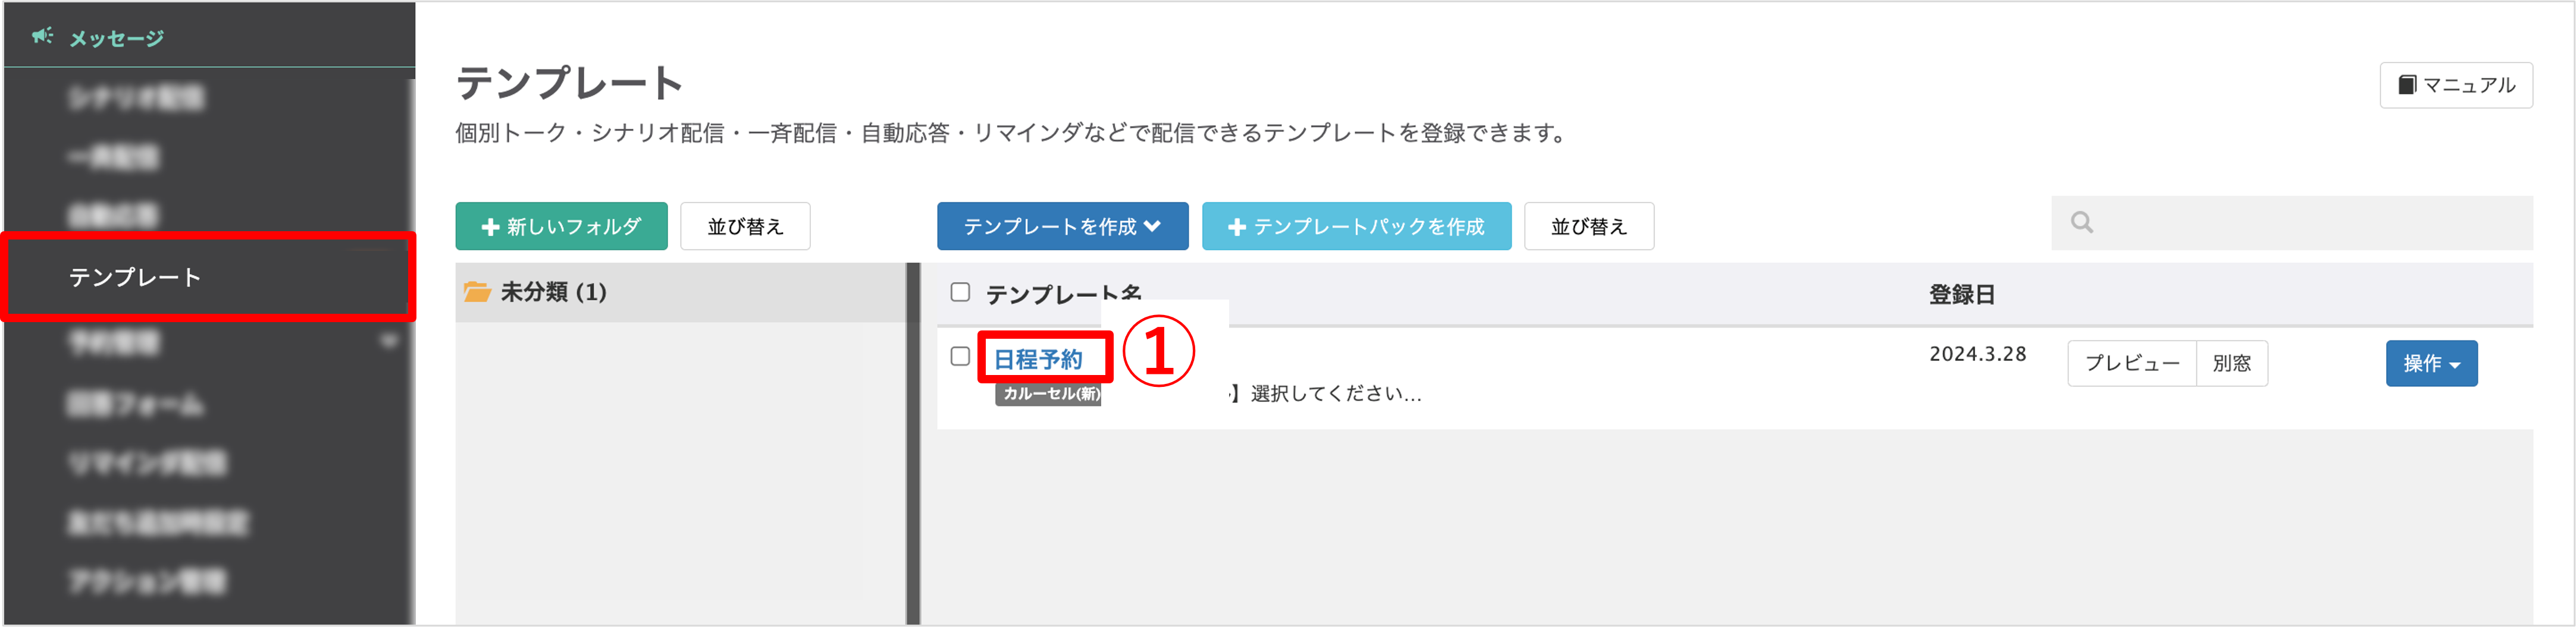
Task: Click the magnifier search icon
Action: [2082, 222]
